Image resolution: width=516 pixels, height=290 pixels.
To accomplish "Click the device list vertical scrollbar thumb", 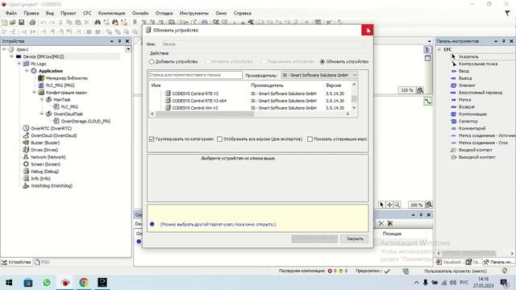I will coord(354,98).
